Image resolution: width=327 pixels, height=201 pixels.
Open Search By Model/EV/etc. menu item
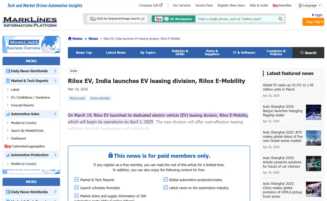pos(28,131)
